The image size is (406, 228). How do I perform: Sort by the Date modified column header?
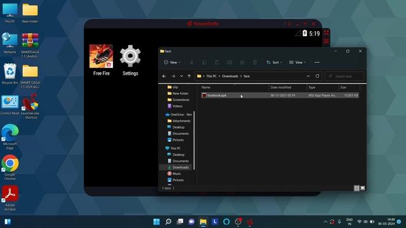click(x=287, y=87)
